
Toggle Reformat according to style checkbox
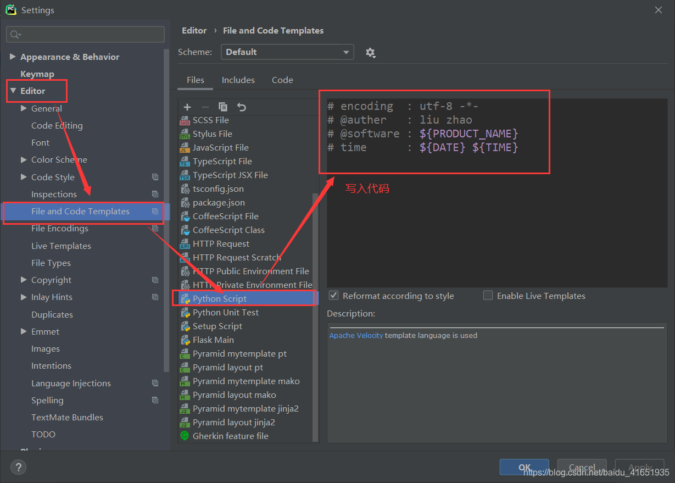(333, 296)
